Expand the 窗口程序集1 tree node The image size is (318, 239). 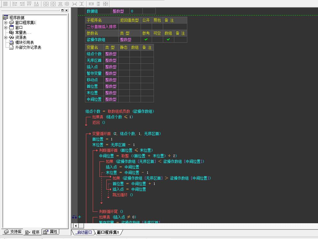6,23
